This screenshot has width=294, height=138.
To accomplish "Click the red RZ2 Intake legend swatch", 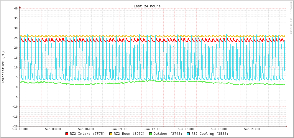I will tap(67, 134).
